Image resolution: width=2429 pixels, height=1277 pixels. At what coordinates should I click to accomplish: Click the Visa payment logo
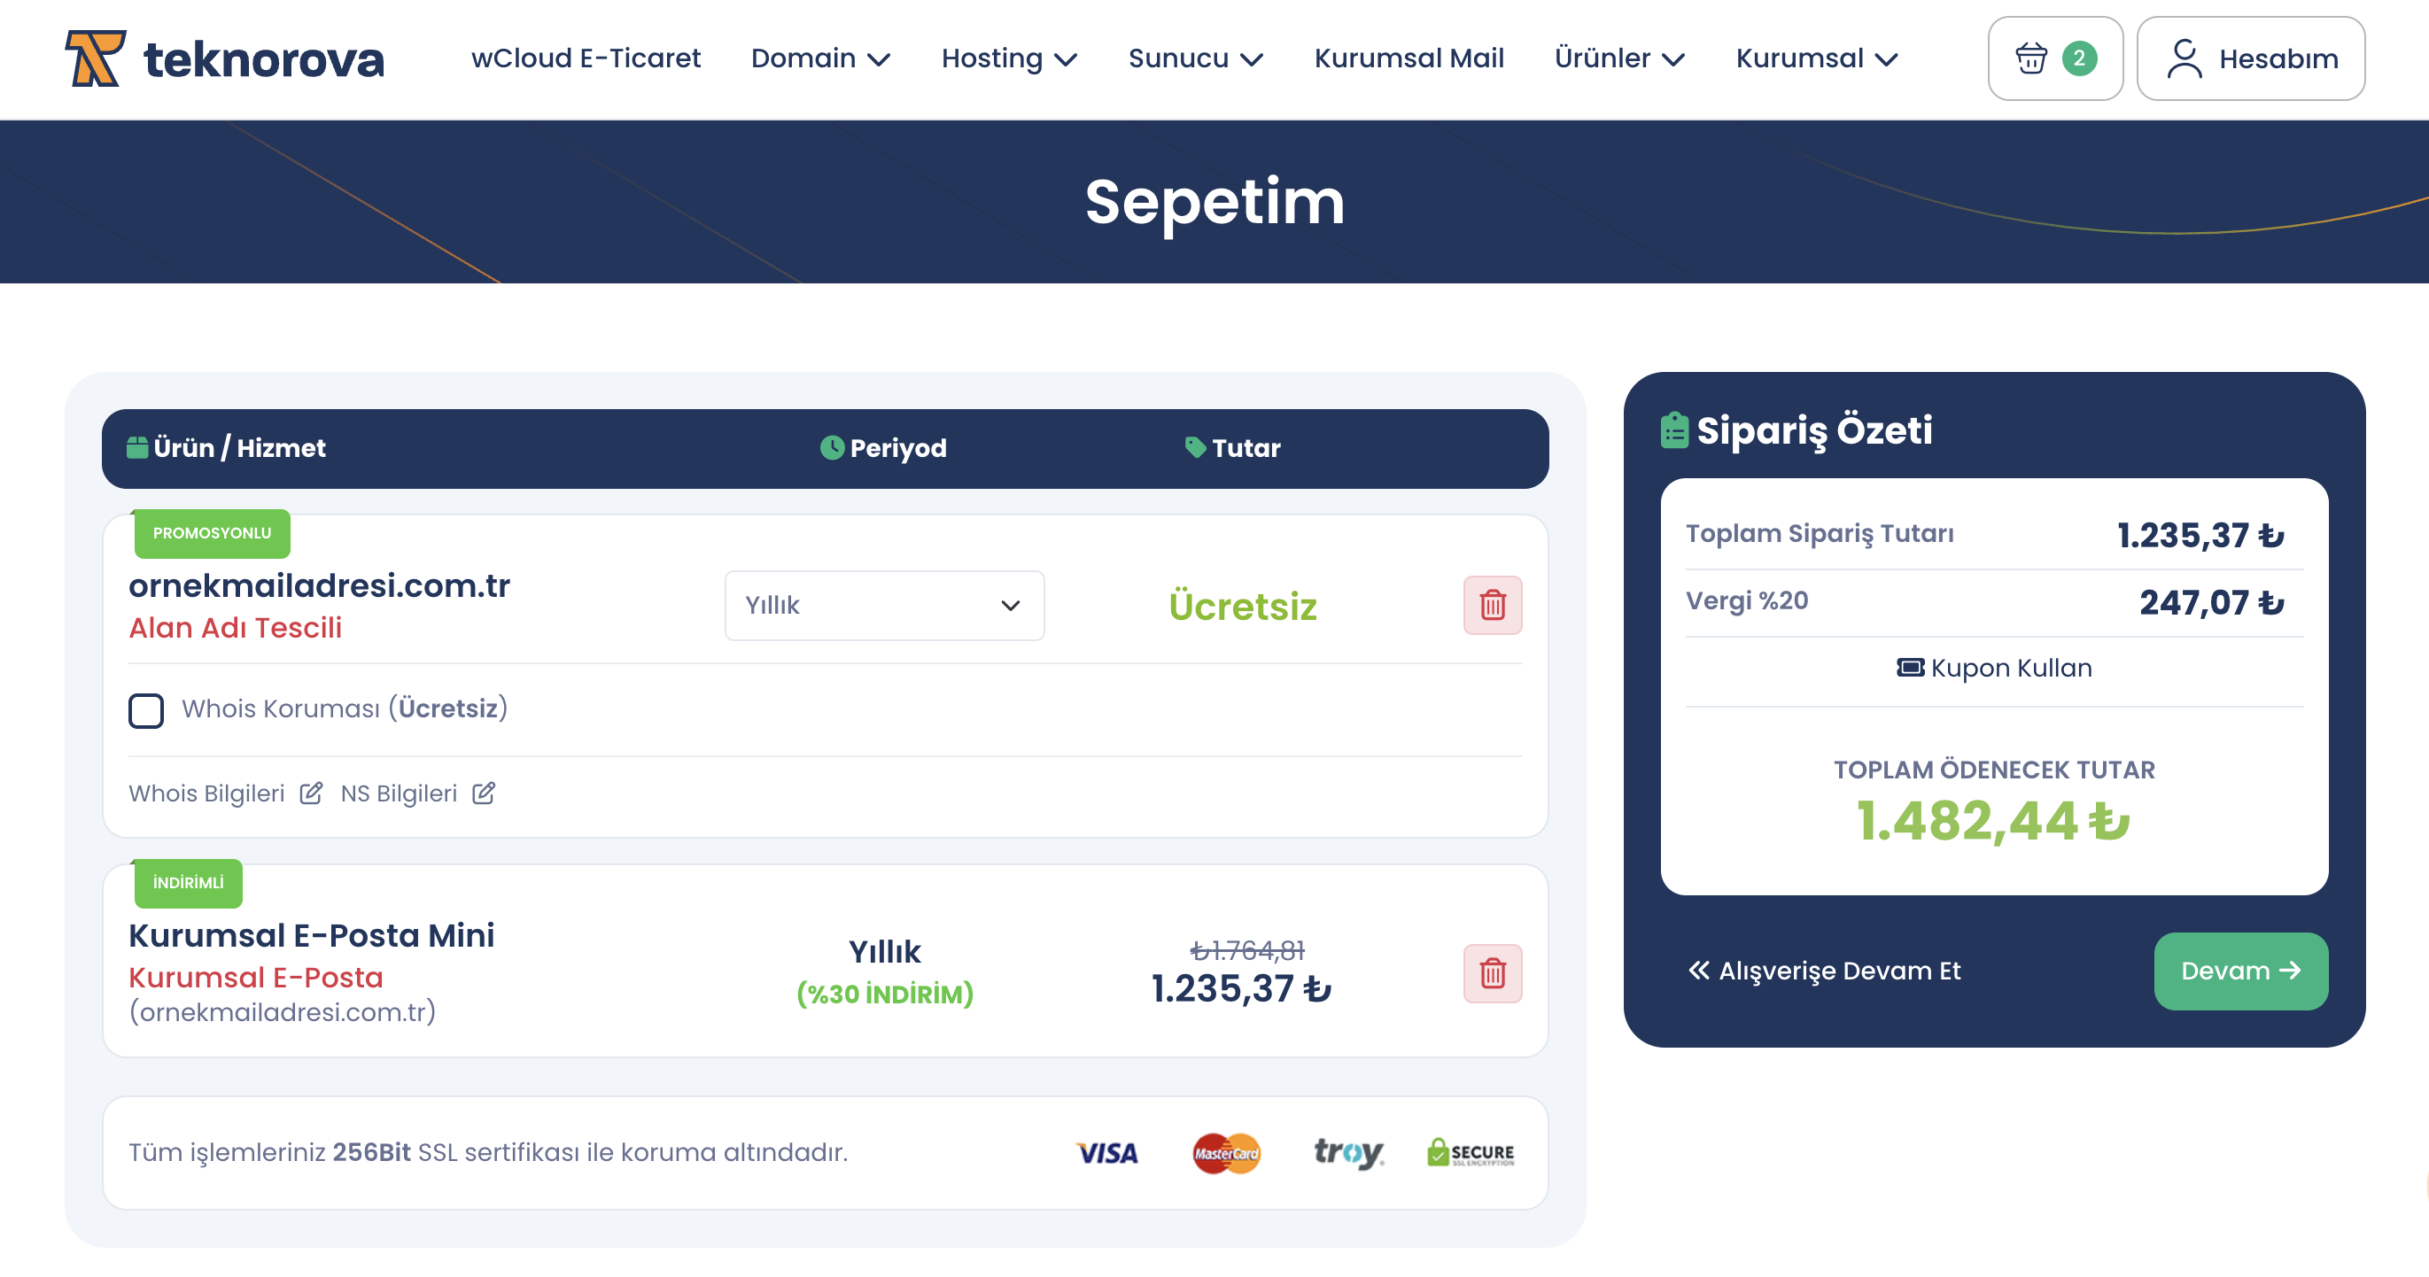pyautogui.click(x=1107, y=1153)
